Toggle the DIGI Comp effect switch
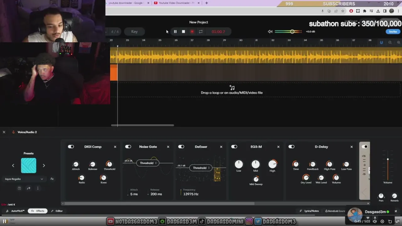This screenshot has width=402, height=226. pyautogui.click(x=71, y=147)
